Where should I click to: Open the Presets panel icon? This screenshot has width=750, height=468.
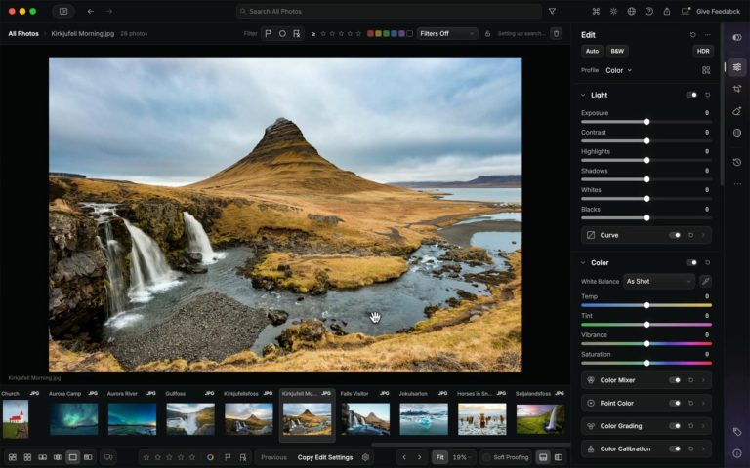pos(737,37)
